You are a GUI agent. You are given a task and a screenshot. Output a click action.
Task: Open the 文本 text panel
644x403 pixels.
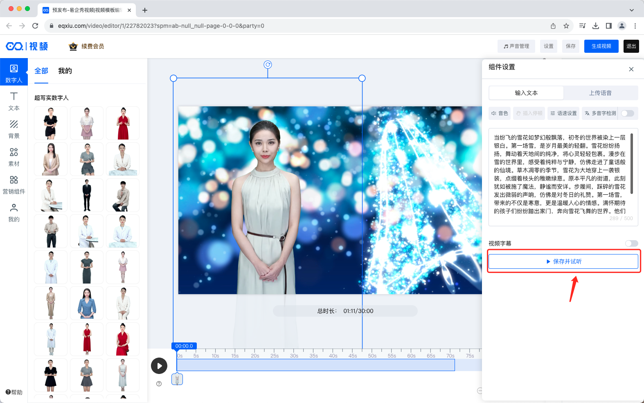pyautogui.click(x=14, y=101)
